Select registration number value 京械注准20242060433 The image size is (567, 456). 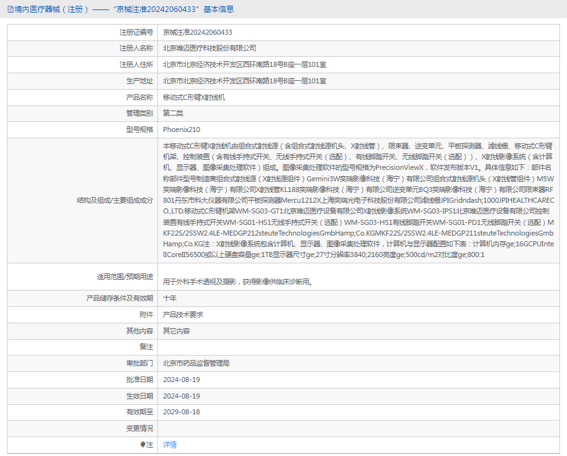click(197, 32)
